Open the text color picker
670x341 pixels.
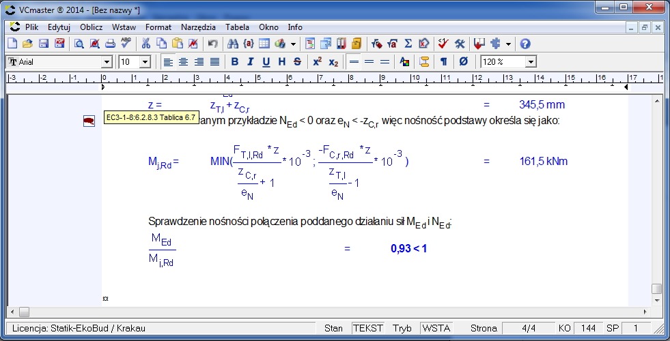pyautogui.click(x=404, y=61)
